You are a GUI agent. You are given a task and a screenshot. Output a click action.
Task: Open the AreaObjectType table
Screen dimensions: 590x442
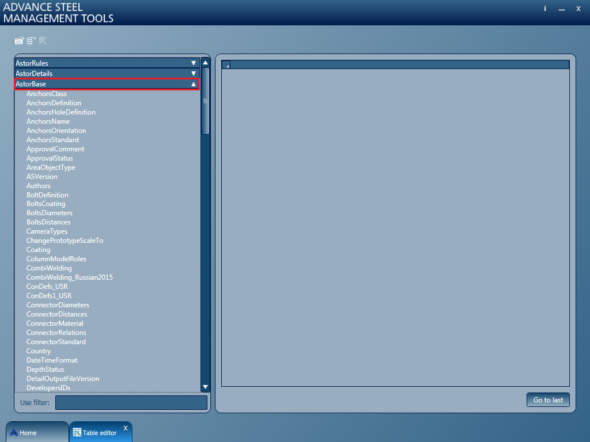pyautogui.click(x=51, y=167)
